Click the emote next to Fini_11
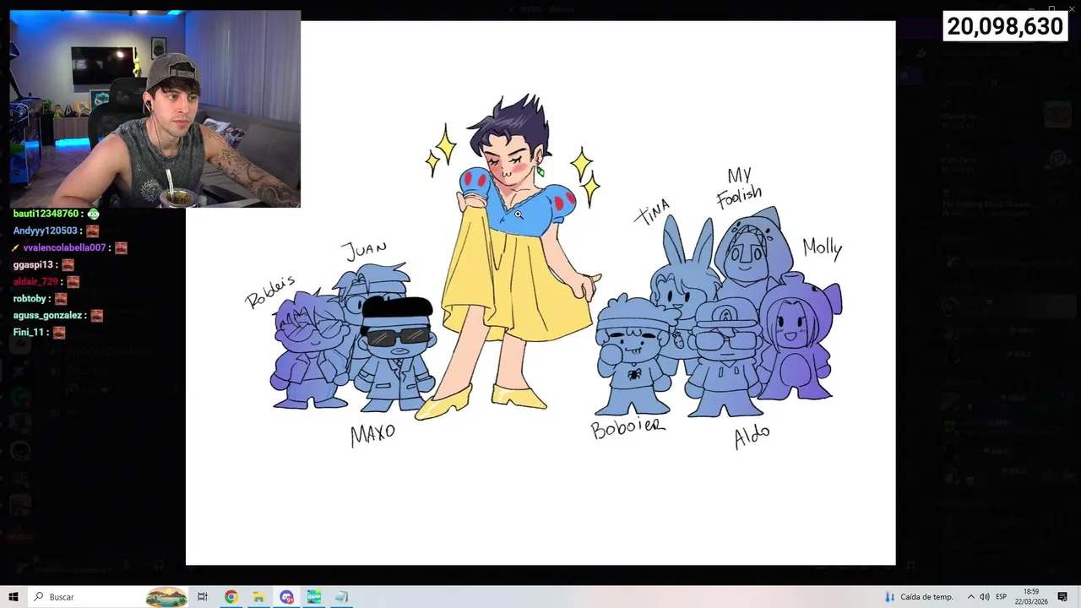Viewport: 1081px width, 608px height. point(59,333)
